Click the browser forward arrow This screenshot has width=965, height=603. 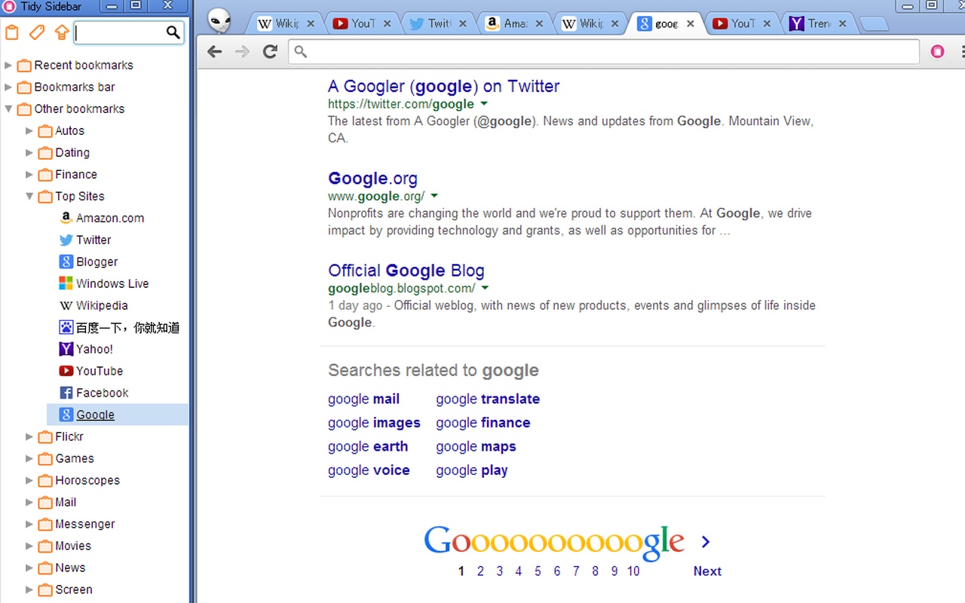[242, 51]
